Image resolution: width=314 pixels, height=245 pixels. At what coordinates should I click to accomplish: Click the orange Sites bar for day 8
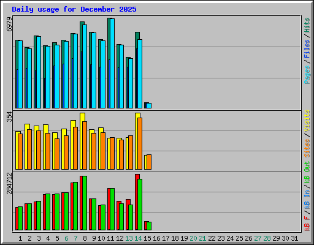click(x=85, y=145)
